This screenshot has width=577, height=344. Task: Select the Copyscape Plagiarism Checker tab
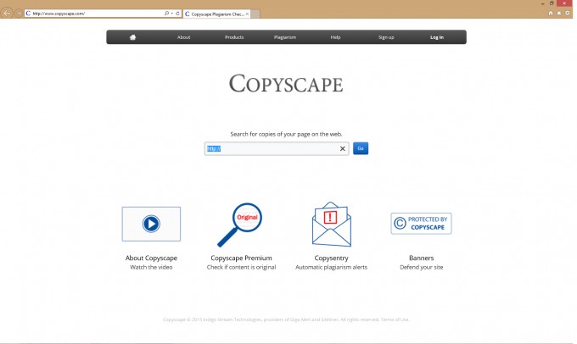(216, 14)
